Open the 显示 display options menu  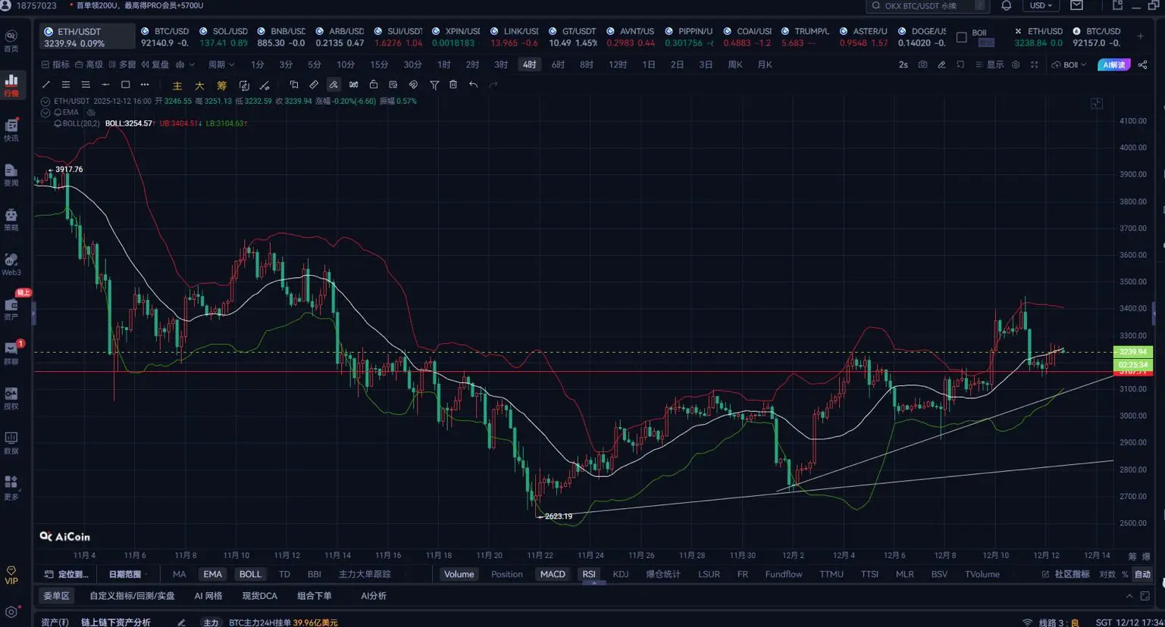pos(989,65)
